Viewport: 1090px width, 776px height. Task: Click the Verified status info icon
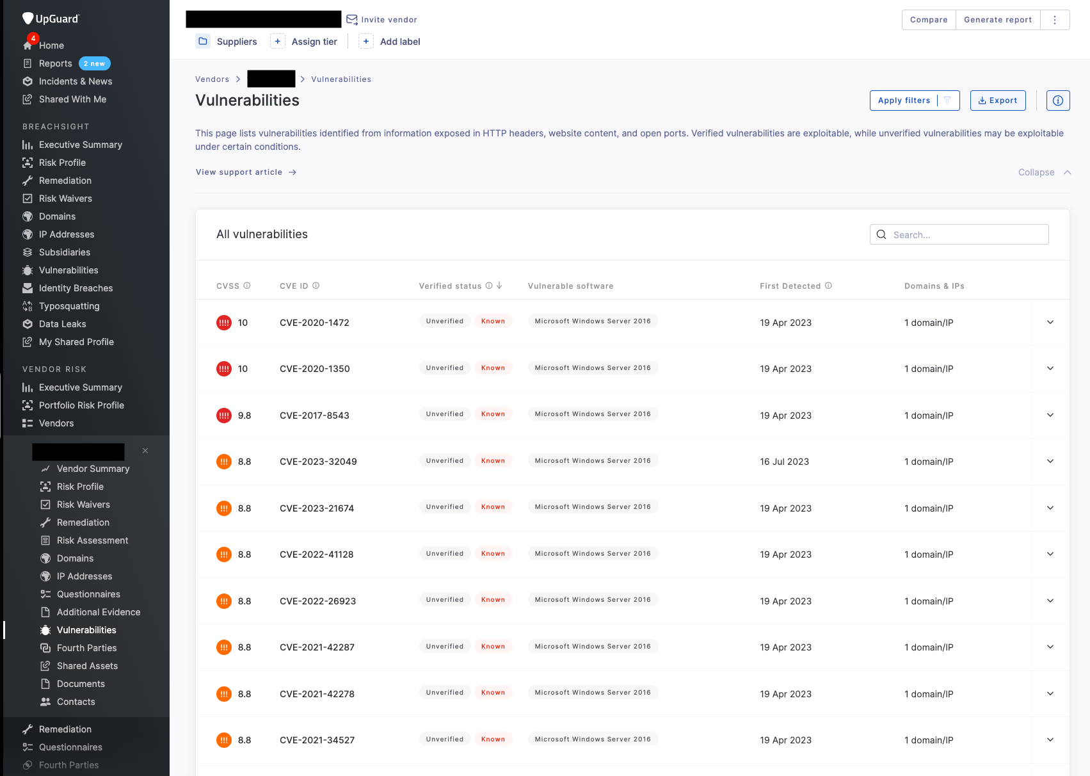click(x=489, y=286)
